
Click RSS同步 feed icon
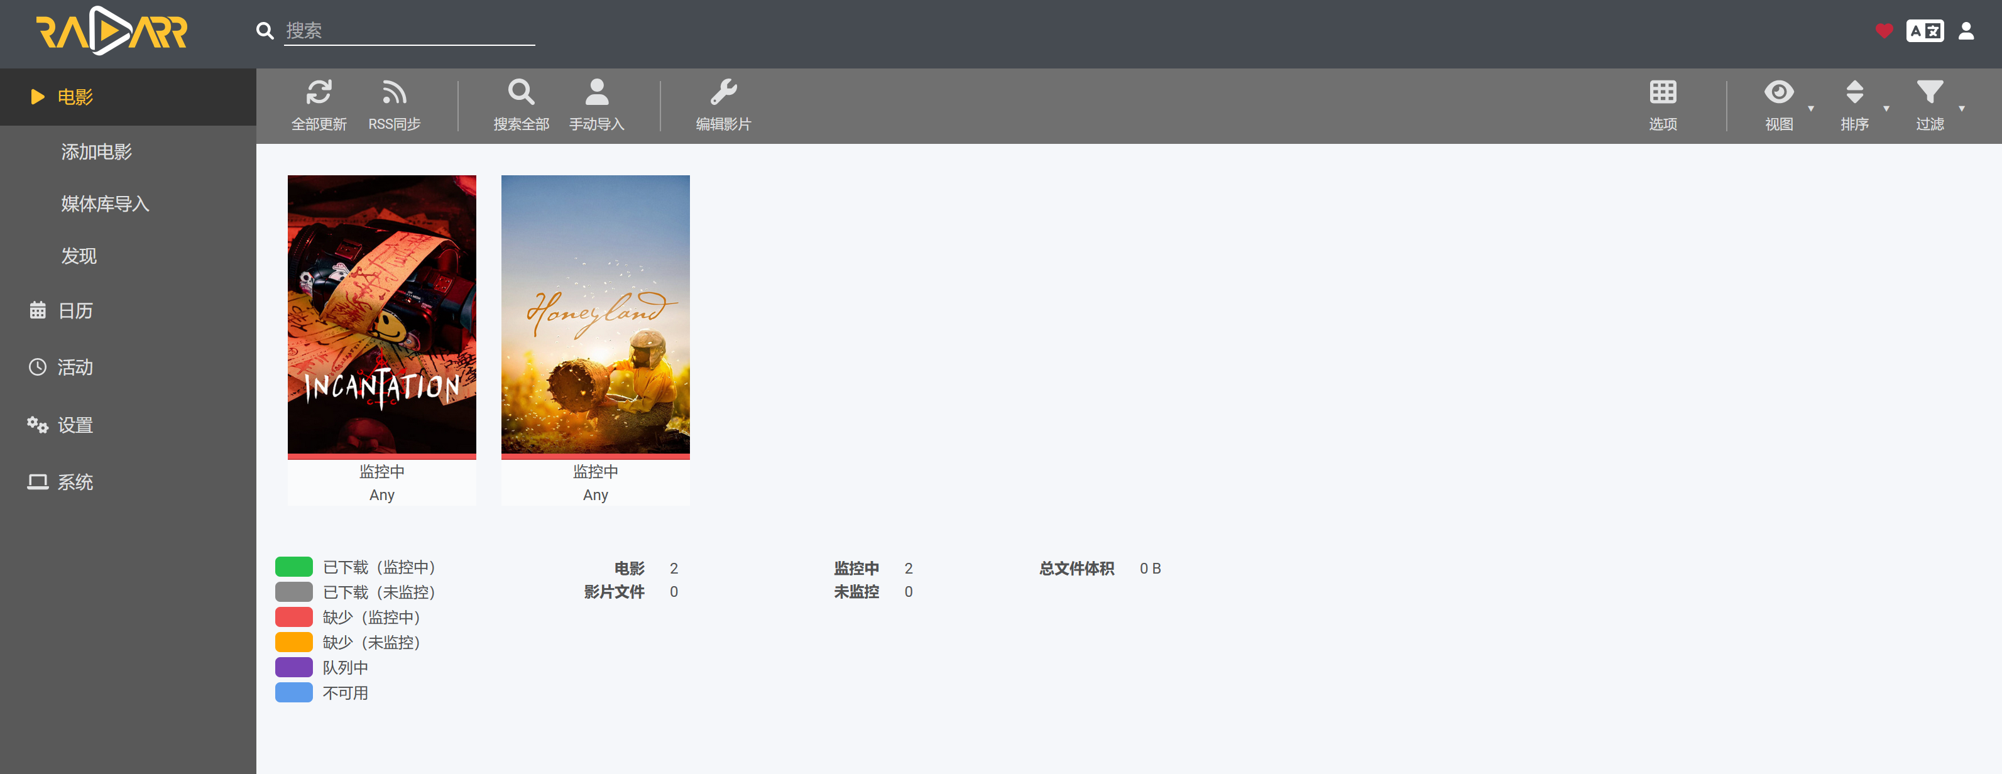click(x=394, y=92)
